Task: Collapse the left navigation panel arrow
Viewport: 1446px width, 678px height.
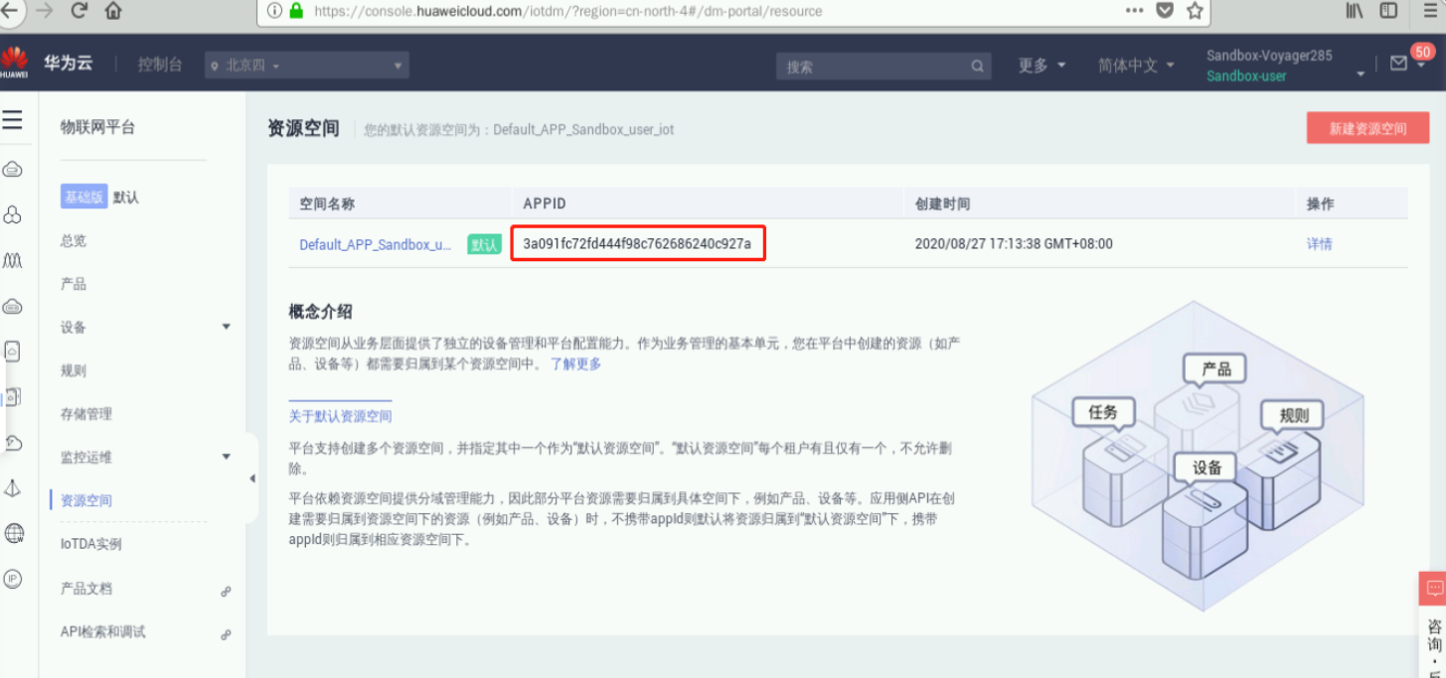Action: pyautogui.click(x=251, y=478)
